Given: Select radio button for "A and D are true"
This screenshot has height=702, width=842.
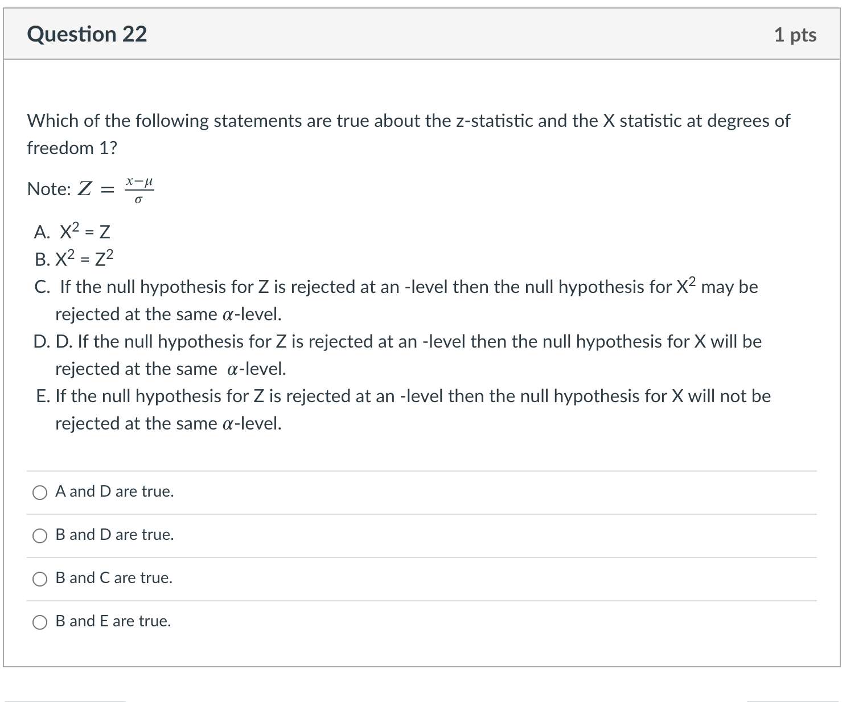Looking at the screenshot, I should pos(39,493).
